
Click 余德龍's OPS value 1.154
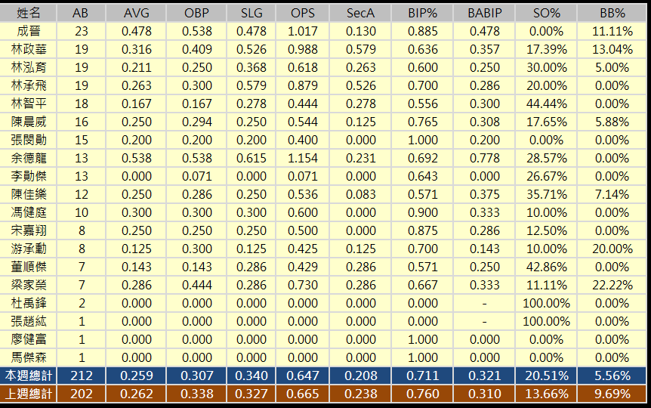click(303, 158)
